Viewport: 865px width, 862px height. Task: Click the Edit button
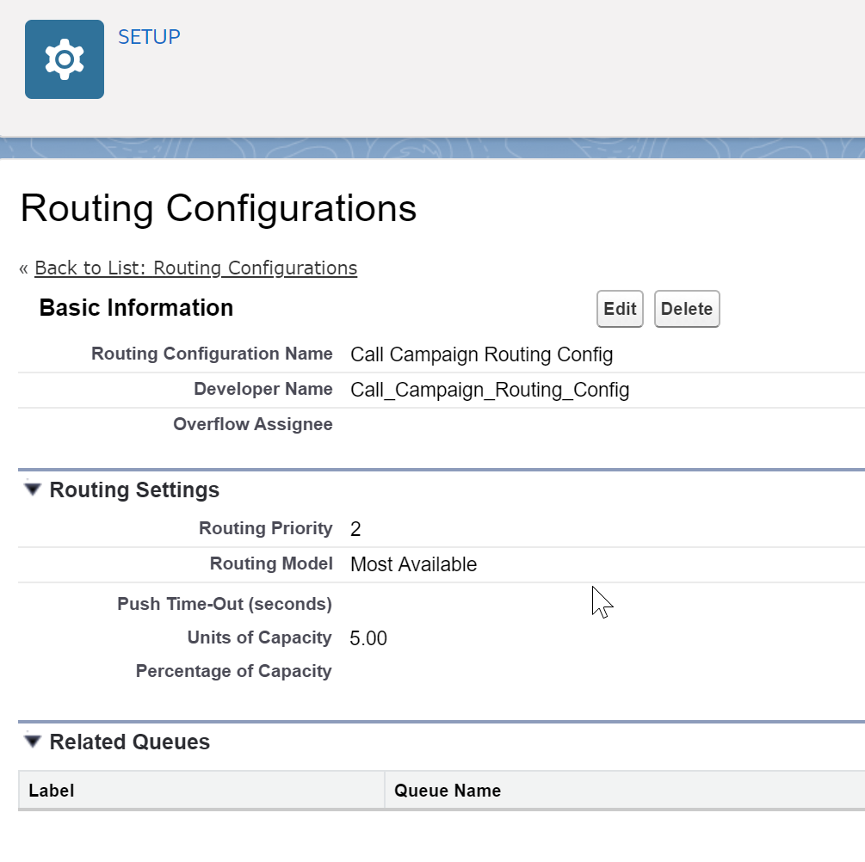620,309
